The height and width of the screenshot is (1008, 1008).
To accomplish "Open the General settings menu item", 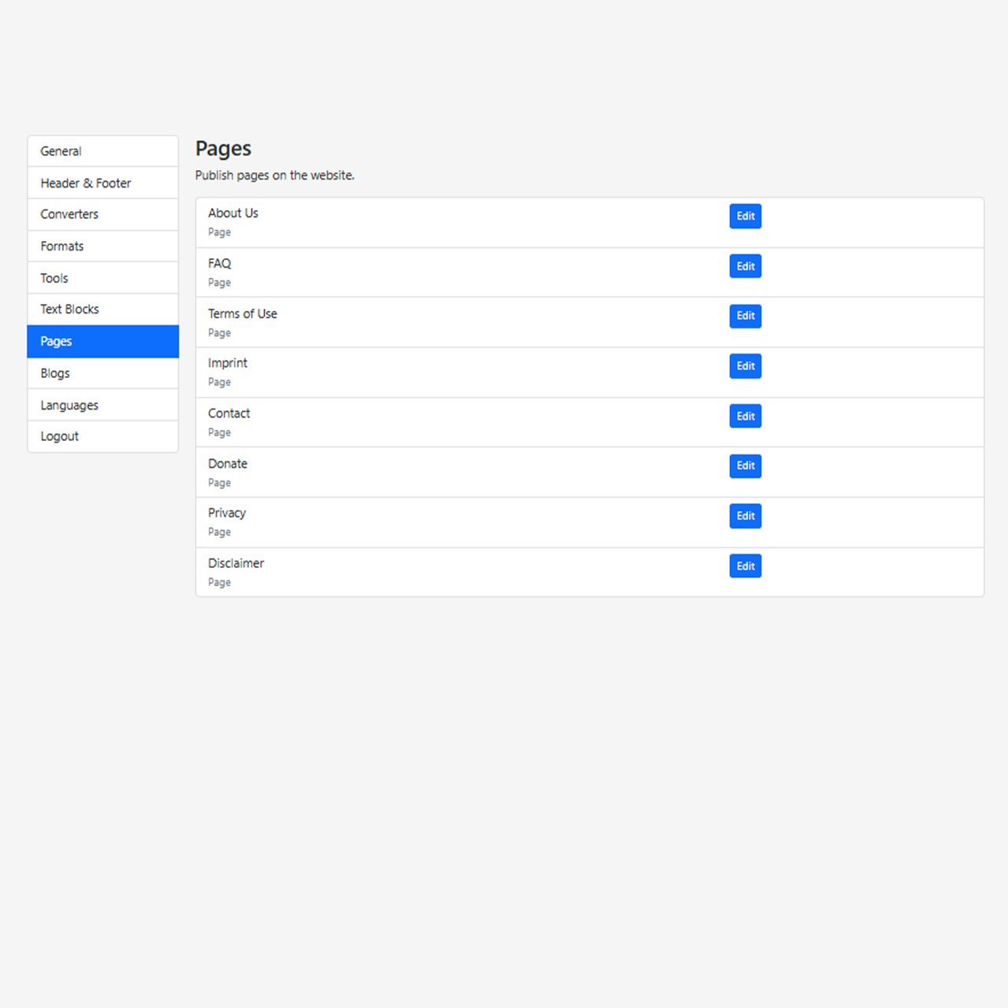I will click(x=103, y=151).
